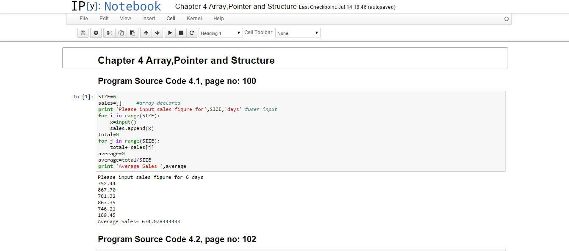The height and width of the screenshot is (251, 569).
Task: Rename notebook by clicking its title
Action: [x=236, y=7]
